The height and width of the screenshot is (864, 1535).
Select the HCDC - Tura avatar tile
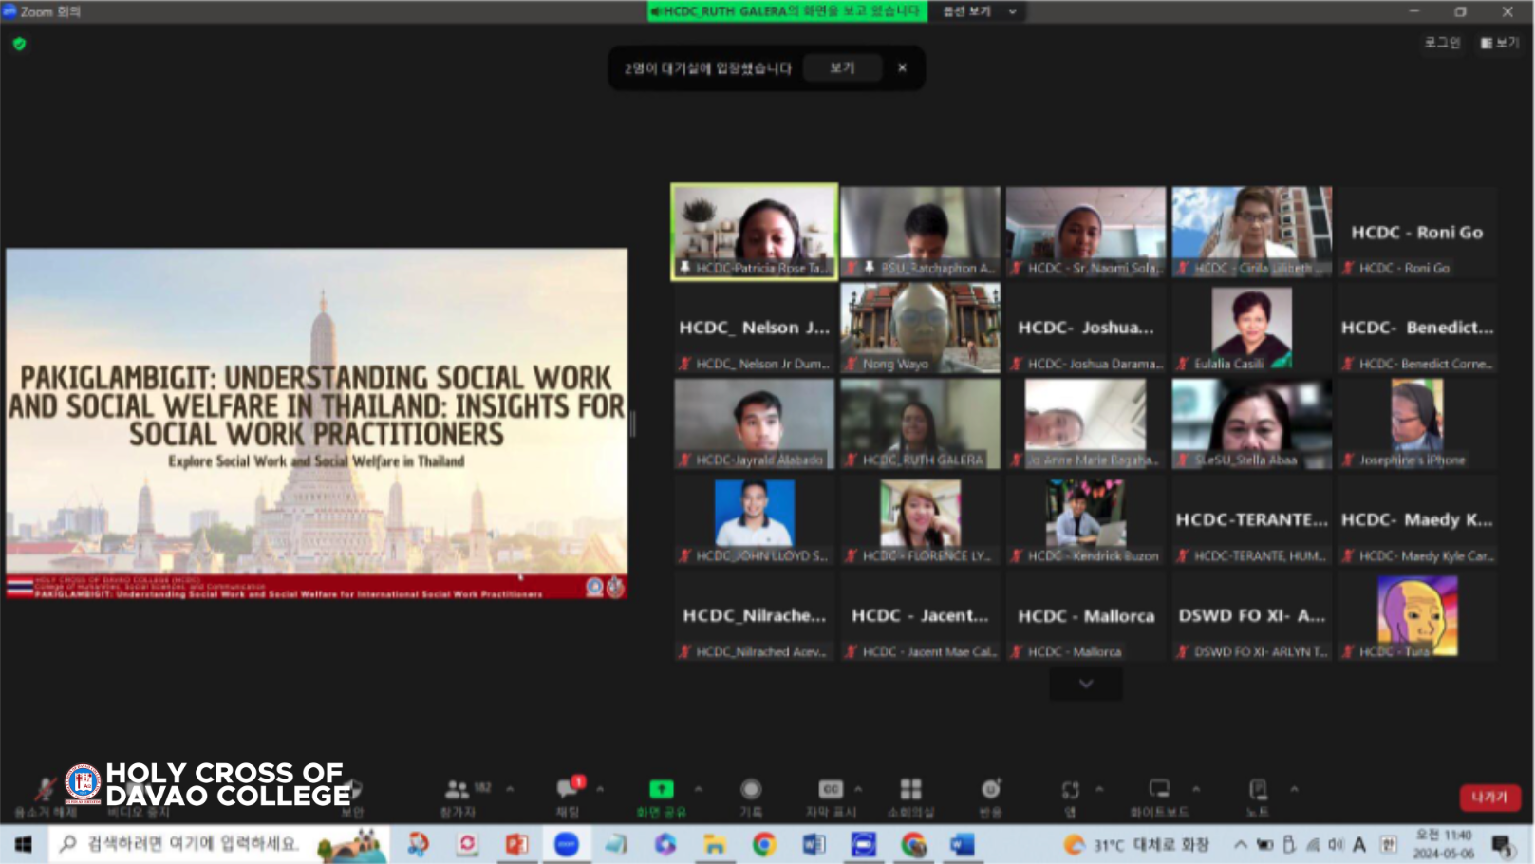pos(1416,615)
